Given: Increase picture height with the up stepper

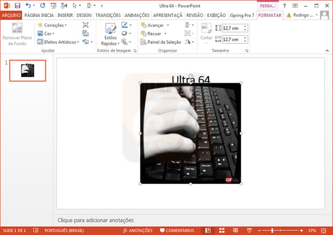Looking at the screenshot, I should point(245,26).
